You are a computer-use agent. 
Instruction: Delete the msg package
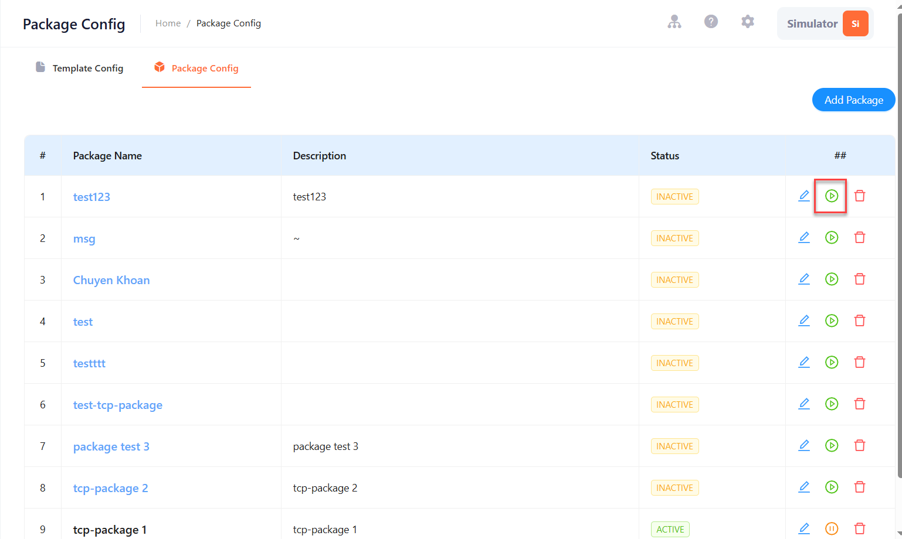(x=860, y=237)
